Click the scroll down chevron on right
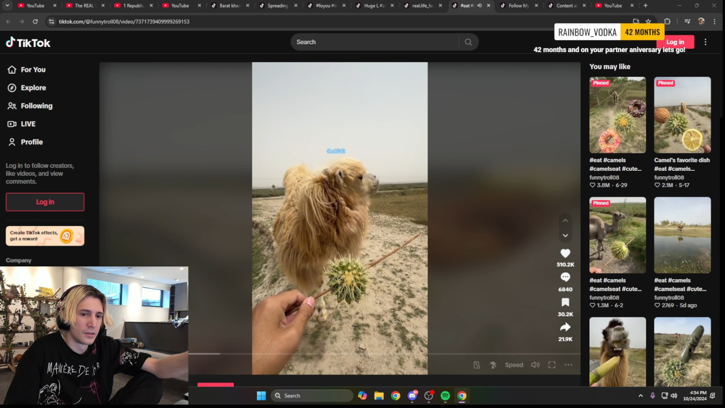 [565, 235]
